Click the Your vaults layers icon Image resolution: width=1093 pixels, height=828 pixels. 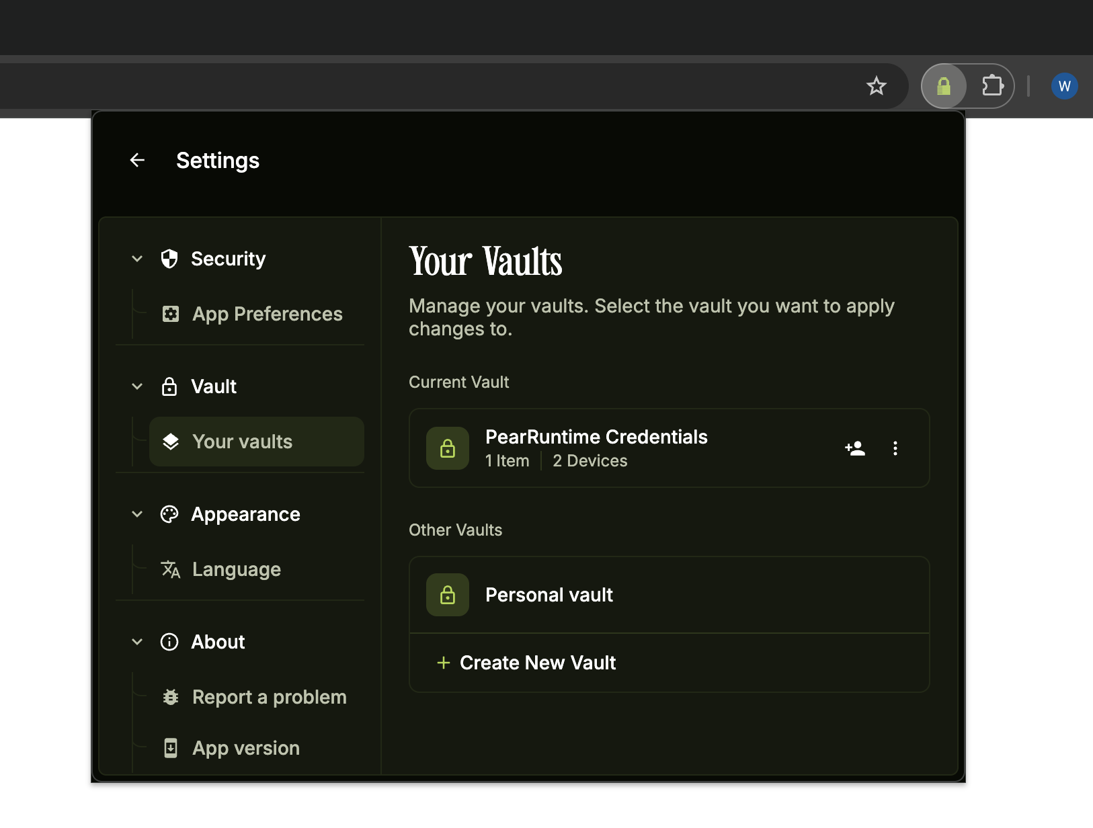coord(171,442)
